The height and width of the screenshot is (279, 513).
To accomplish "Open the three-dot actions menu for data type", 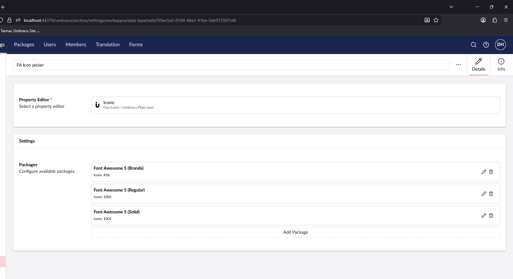I will point(458,65).
